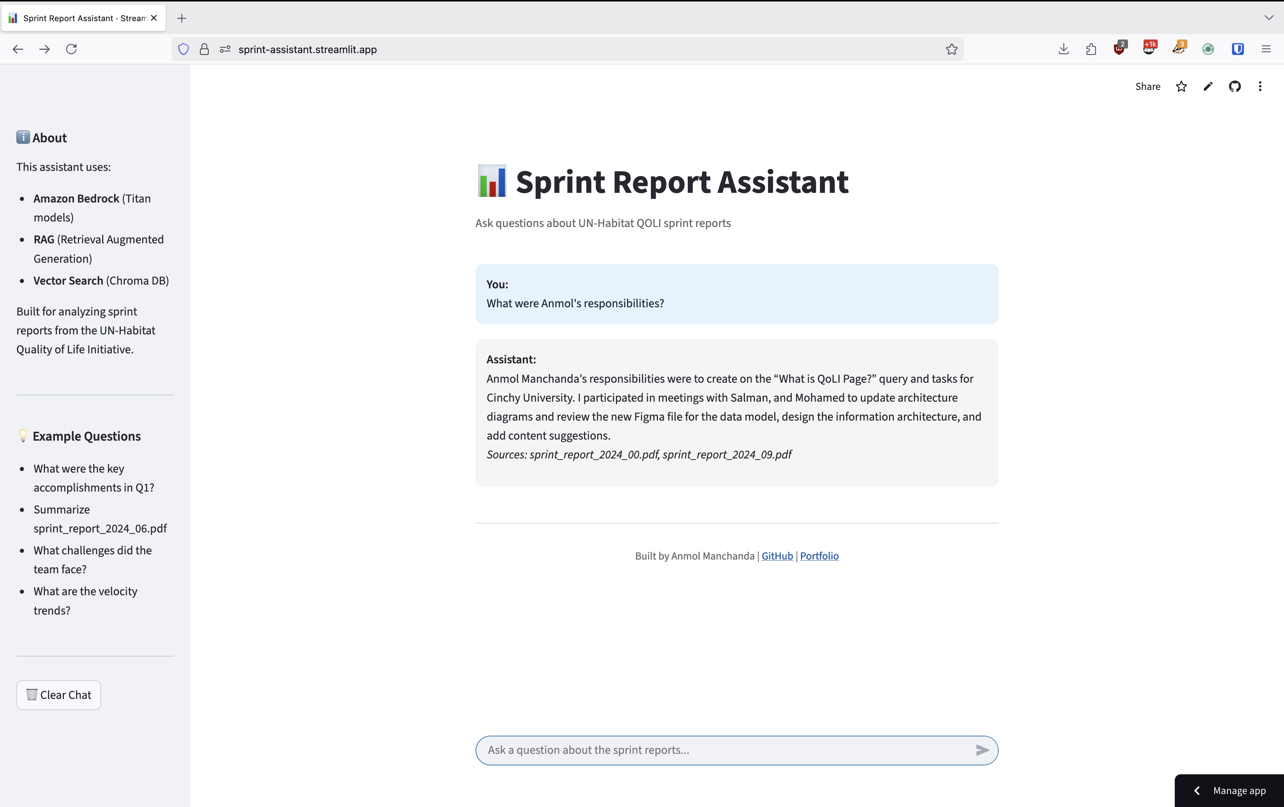Expand the Manage app panel chevron
Screen dimensions: 1284x807
pos(1197,790)
